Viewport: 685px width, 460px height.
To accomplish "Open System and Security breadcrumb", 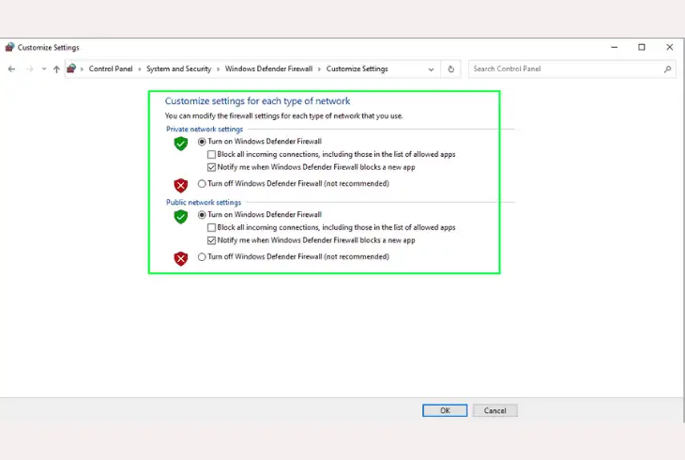I will pyautogui.click(x=178, y=69).
